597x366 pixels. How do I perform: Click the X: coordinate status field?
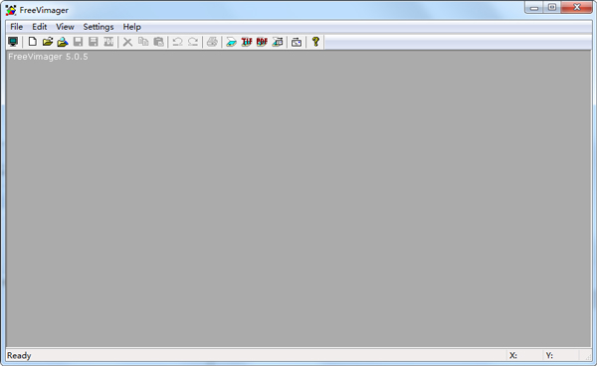click(x=524, y=355)
